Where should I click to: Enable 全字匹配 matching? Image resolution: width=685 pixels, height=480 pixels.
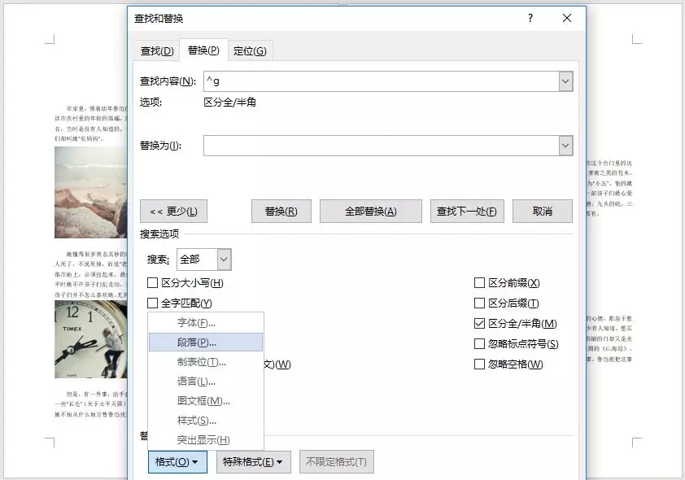click(x=152, y=303)
